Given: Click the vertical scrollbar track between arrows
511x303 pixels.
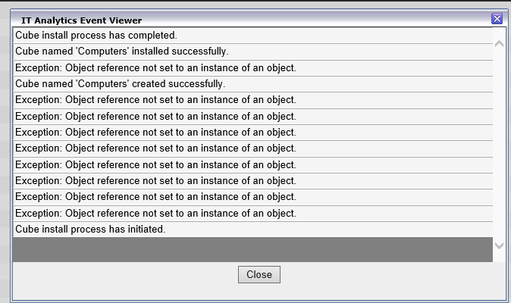Looking at the screenshot, I should 499,144.
